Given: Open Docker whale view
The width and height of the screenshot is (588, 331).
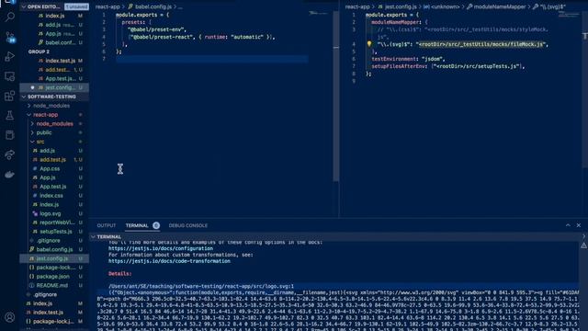Looking at the screenshot, I should [10, 175].
